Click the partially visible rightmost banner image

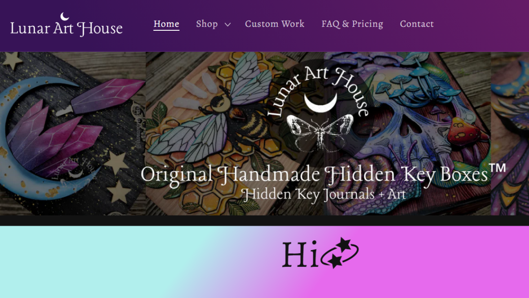point(510,133)
